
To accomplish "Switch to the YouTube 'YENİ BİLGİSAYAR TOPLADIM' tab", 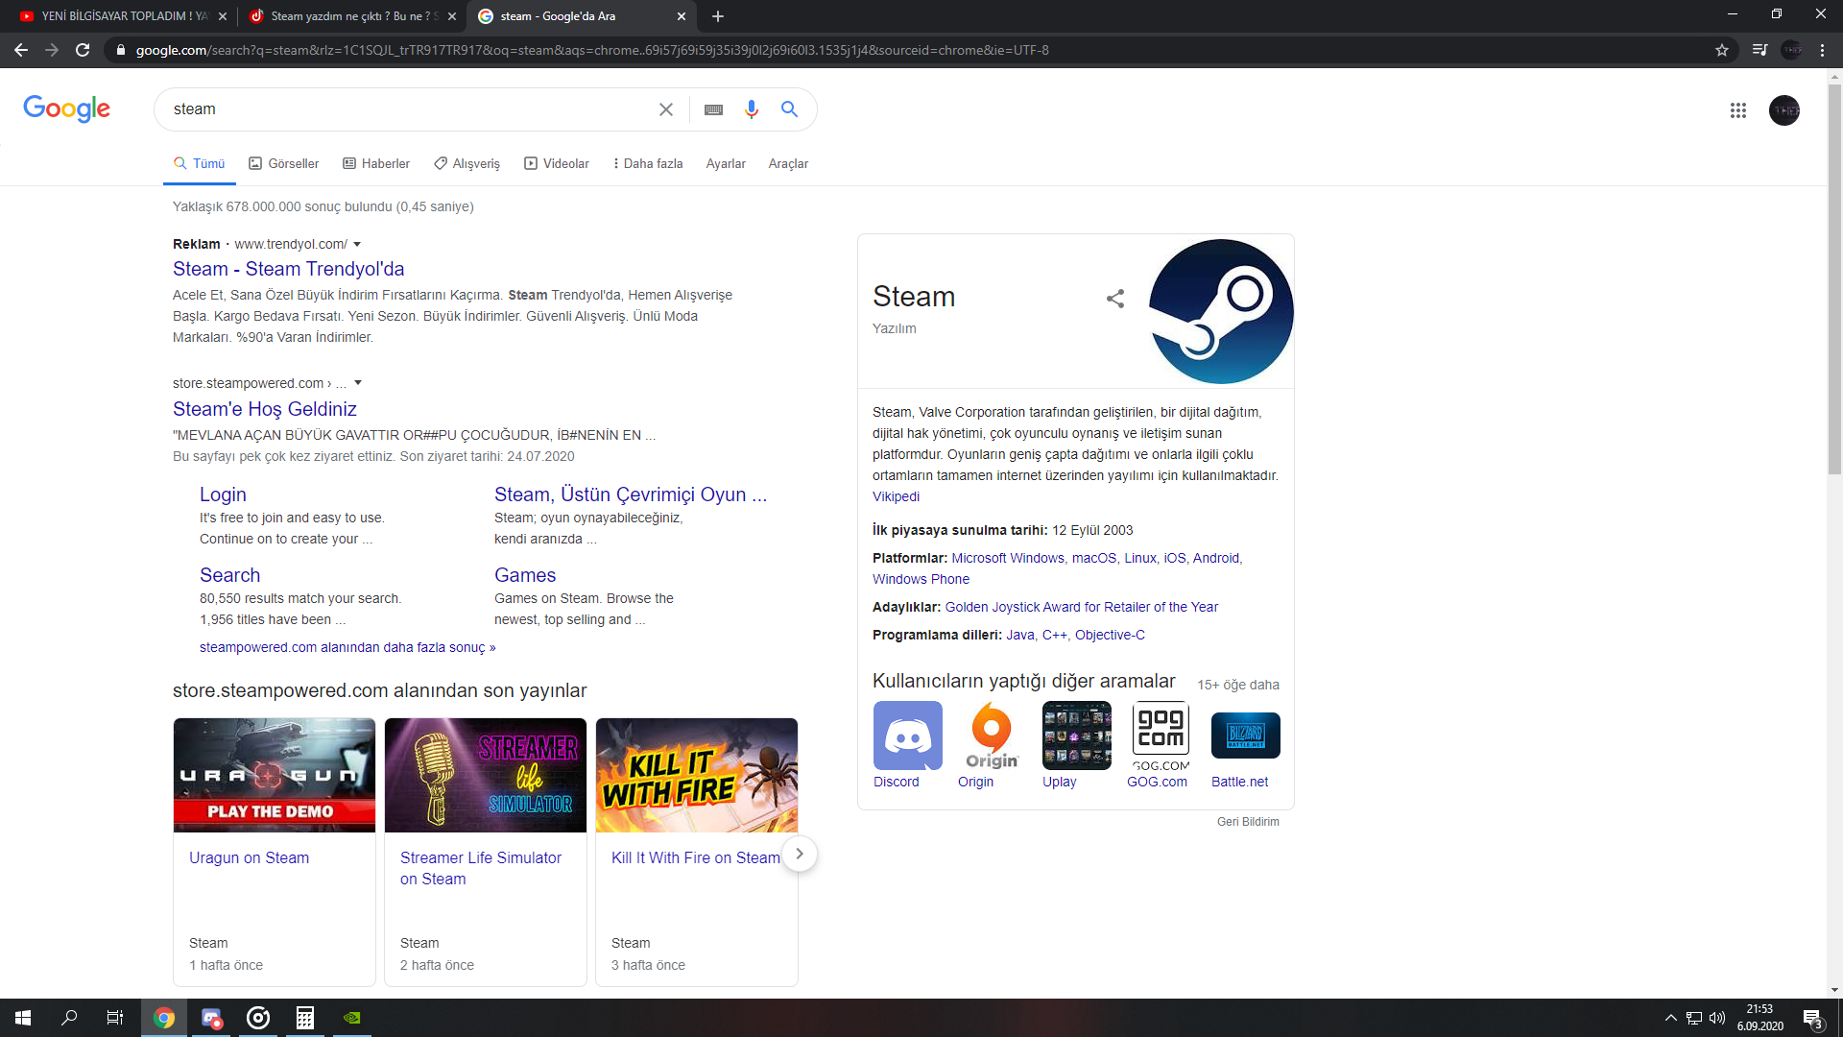I will [x=121, y=16].
